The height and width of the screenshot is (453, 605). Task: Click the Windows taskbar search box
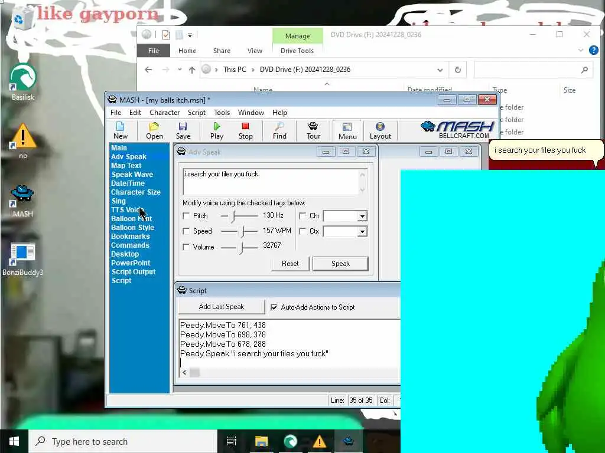tap(123, 441)
